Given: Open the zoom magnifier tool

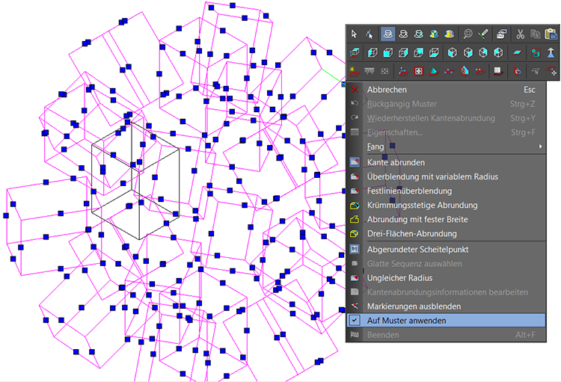Looking at the screenshot, I should click(467, 34).
